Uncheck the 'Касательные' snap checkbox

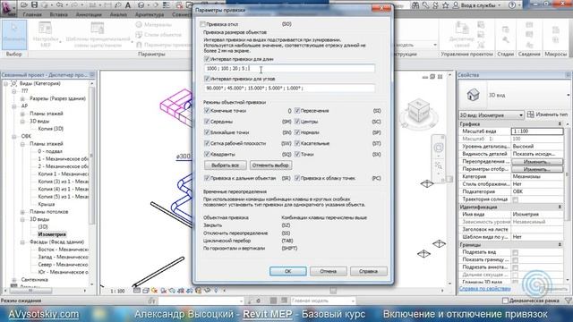[x=297, y=143]
